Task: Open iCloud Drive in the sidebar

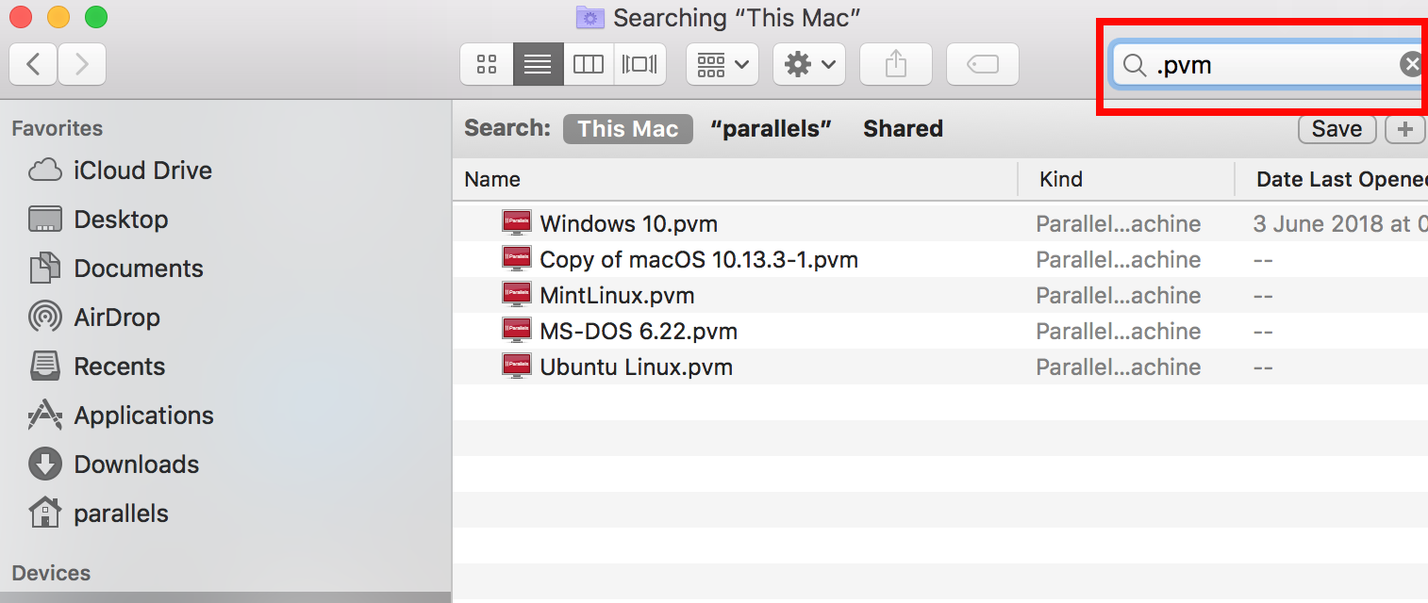Action: tap(121, 171)
